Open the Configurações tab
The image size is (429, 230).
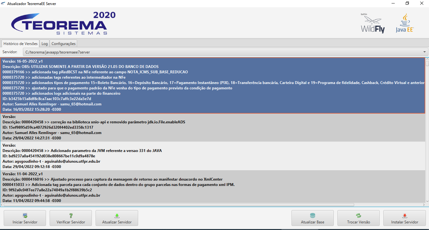click(x=64, y=44)
